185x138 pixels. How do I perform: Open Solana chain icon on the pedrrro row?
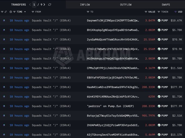pos(4,106)
